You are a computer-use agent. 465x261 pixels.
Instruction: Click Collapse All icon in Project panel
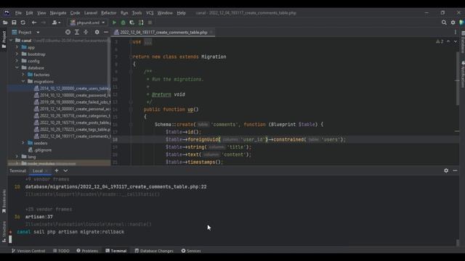(x=86, y=32)
